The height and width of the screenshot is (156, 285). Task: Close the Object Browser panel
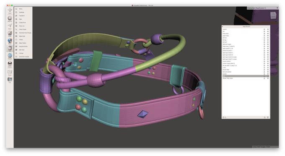coord(223,26)
